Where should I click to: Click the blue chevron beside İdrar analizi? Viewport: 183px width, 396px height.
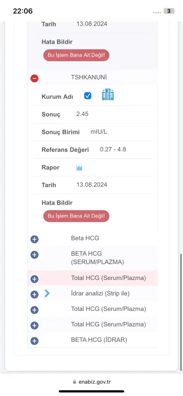(x=47, y=293)
